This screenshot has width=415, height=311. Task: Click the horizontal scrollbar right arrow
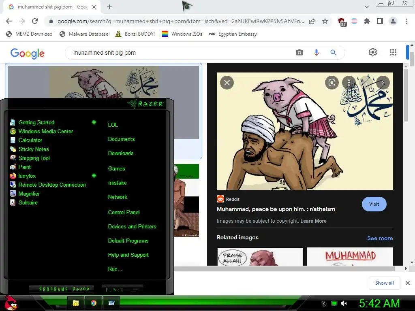(x=406, y=269)
